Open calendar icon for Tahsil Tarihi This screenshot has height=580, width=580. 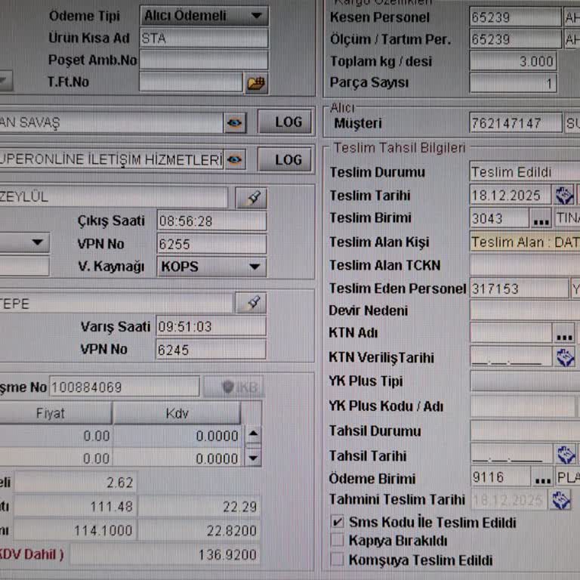pos(565,455)
